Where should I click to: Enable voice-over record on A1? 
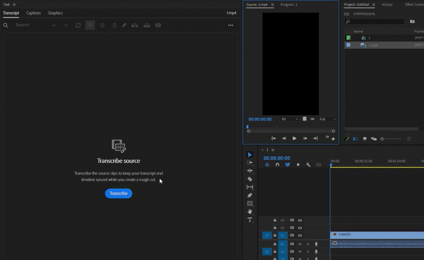click(x=316, y=244)
